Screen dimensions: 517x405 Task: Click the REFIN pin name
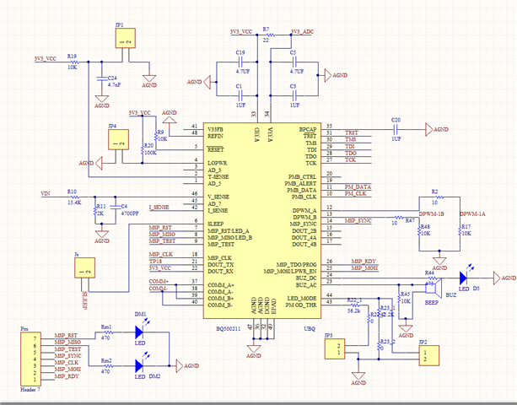pyautogui.click(x=215, y=136)
